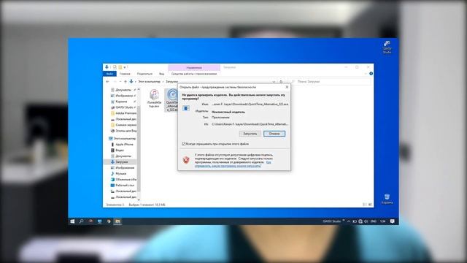
Task: Open 'Рабочий стол' in the sidebar
Action: coord(123,185)
